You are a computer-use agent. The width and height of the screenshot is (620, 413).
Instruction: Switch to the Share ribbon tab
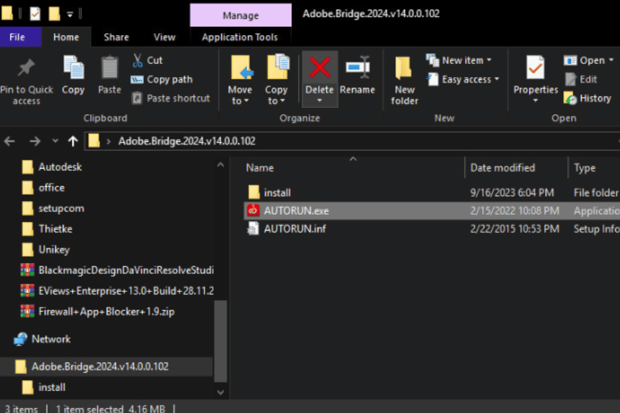(x=116, y=37)
